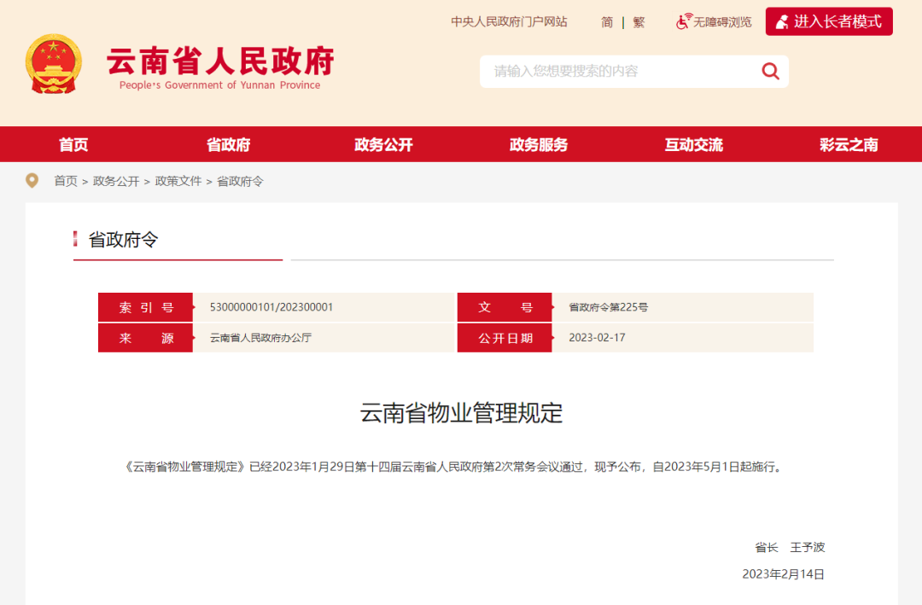Switch to Simplified Chinese 简
This screenshot has height=605, width=922.
[x=607, y=22]
